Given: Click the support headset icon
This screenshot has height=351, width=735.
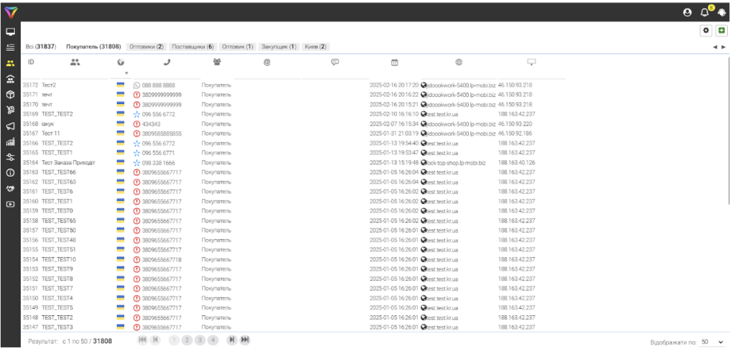Looking at the screenshot, I should coord(721,12).
